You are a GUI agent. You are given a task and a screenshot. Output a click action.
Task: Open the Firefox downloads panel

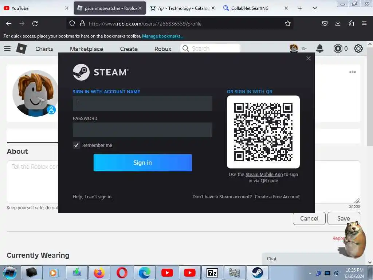click(x=338, y=23)
